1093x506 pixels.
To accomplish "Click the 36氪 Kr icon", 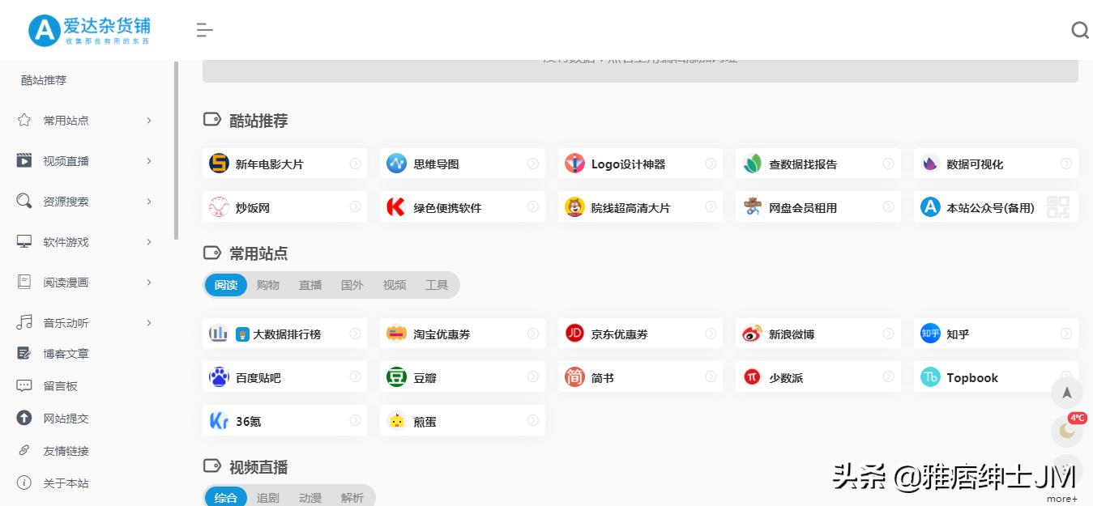I will pos(219,420).
